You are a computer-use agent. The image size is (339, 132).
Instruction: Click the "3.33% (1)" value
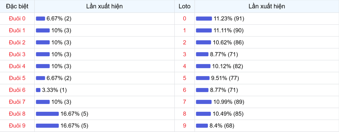click(x=54, y=90)
